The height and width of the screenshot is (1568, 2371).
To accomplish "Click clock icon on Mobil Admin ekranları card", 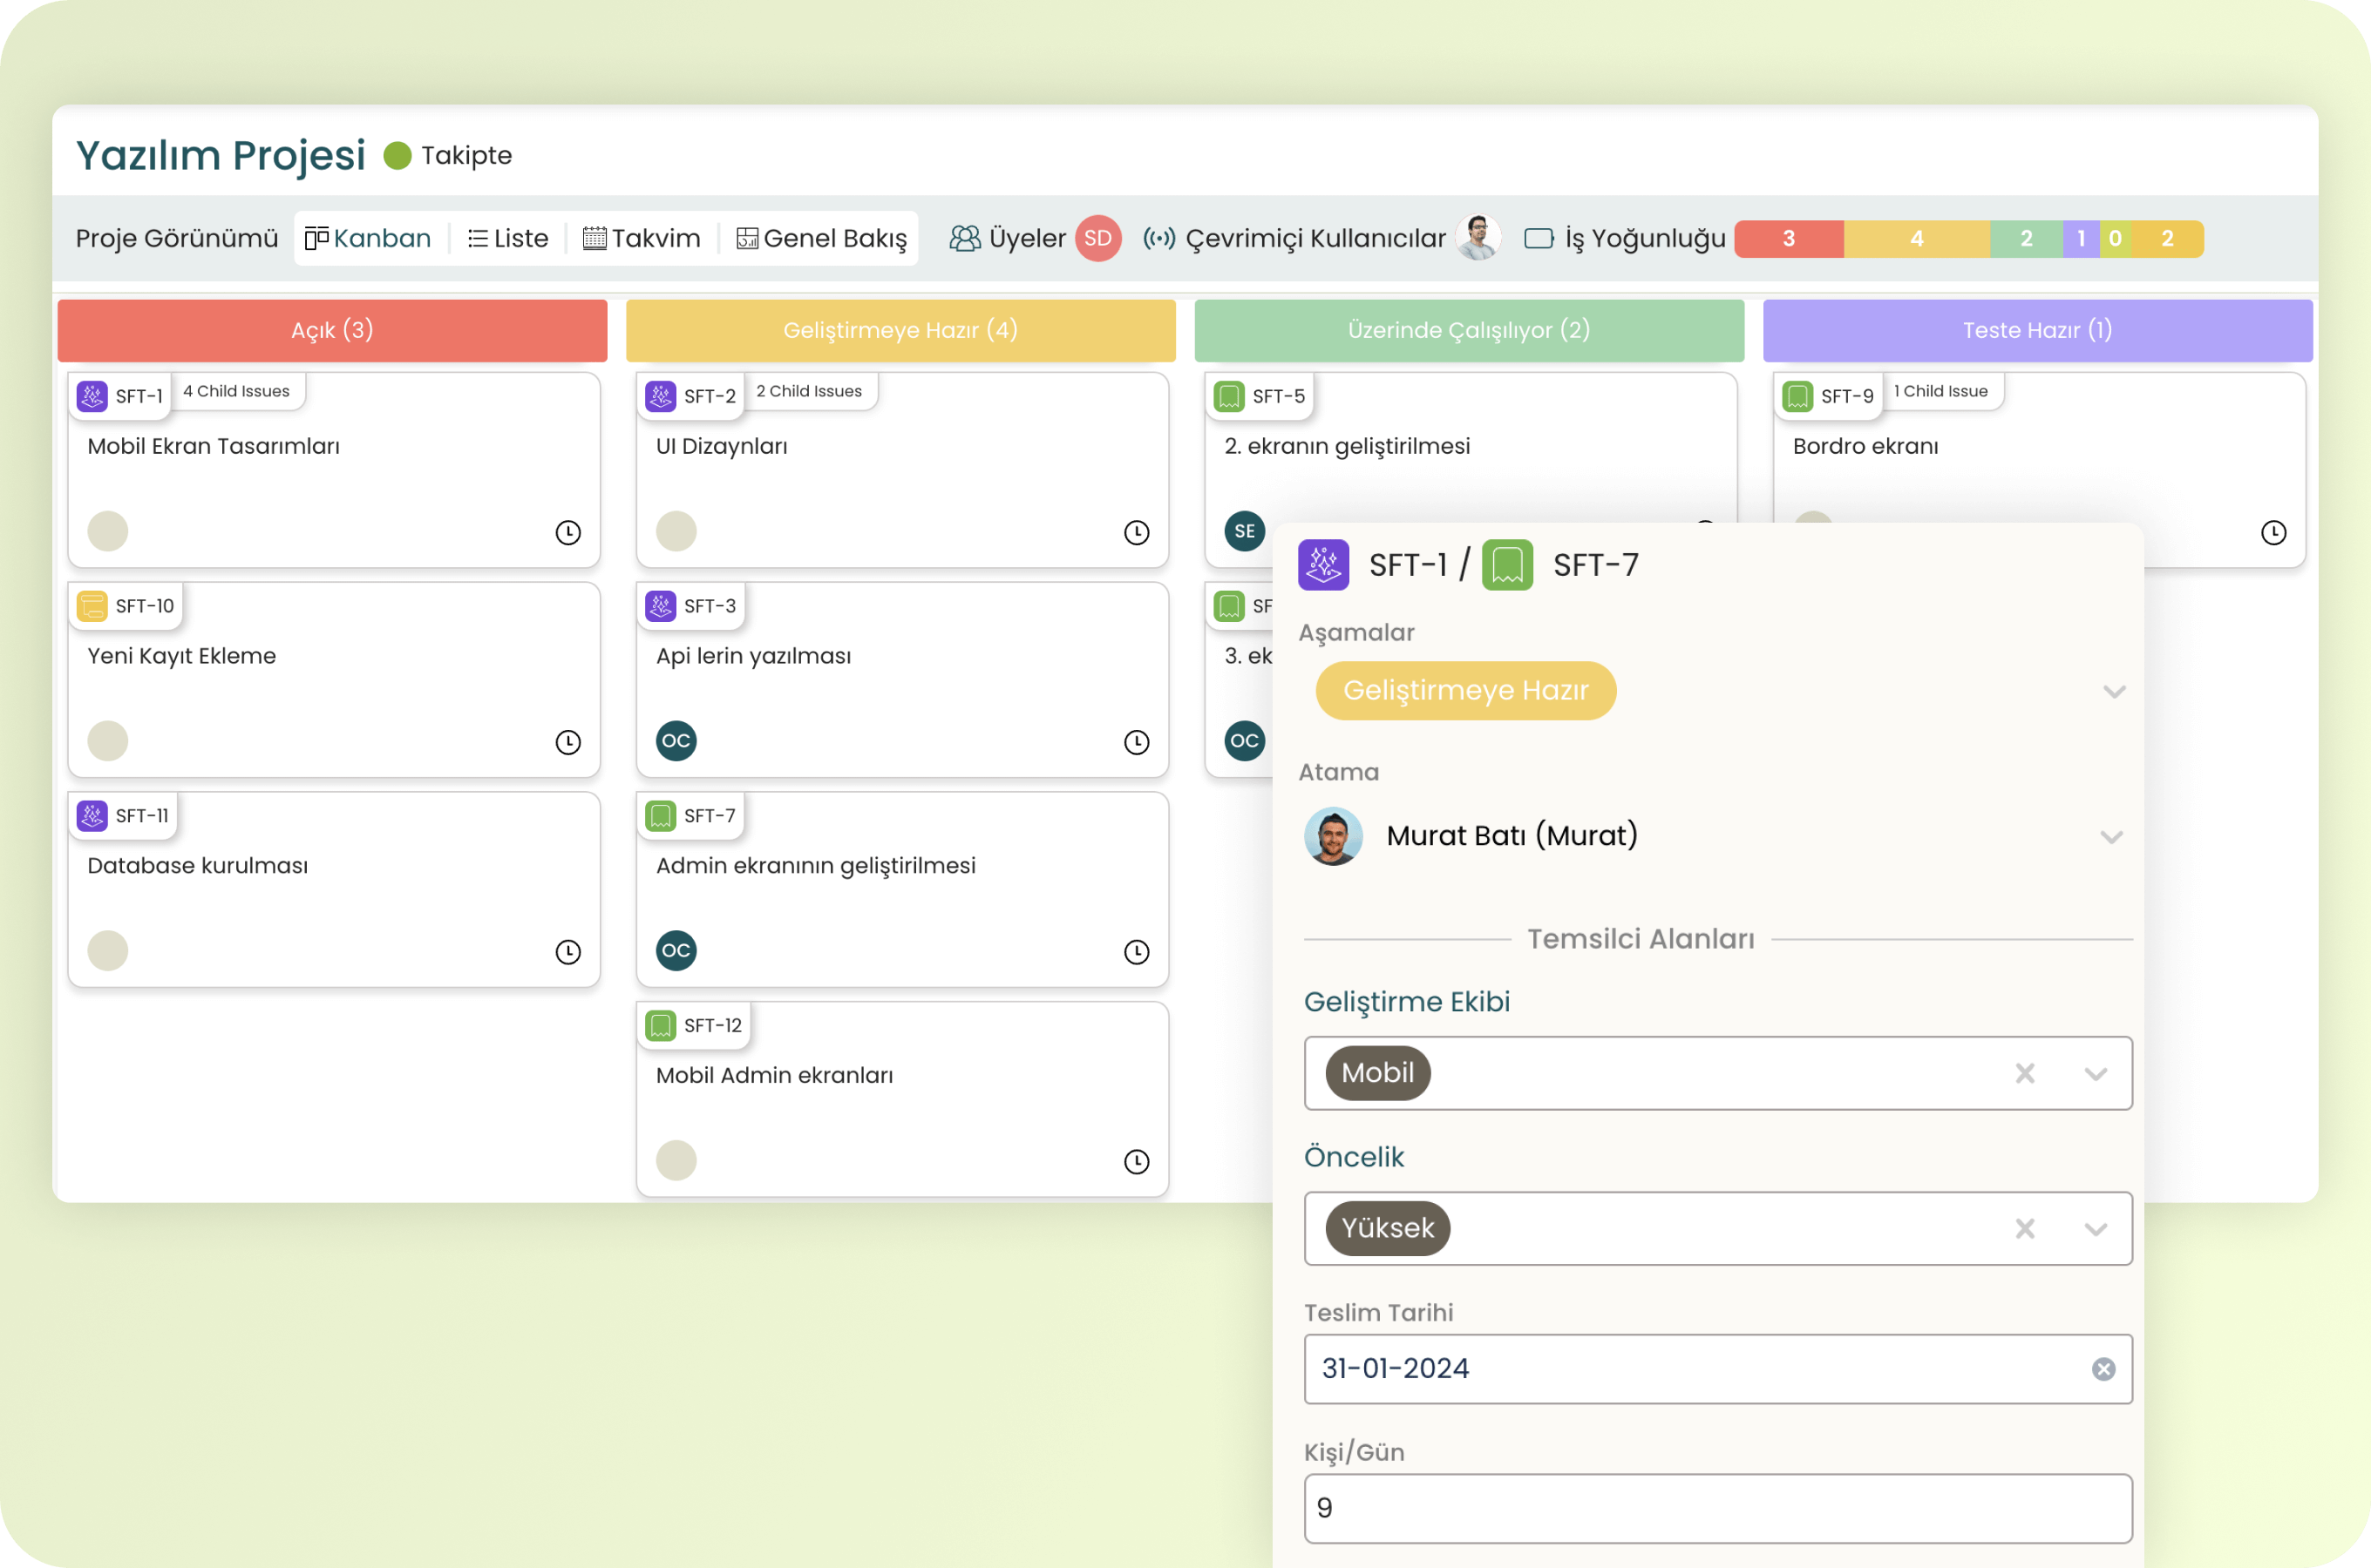I will tap(1137, 1162).
